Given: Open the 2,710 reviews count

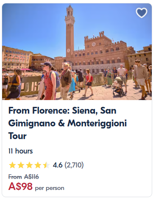Looking at the screenshot, I should [x=74, y=165].
